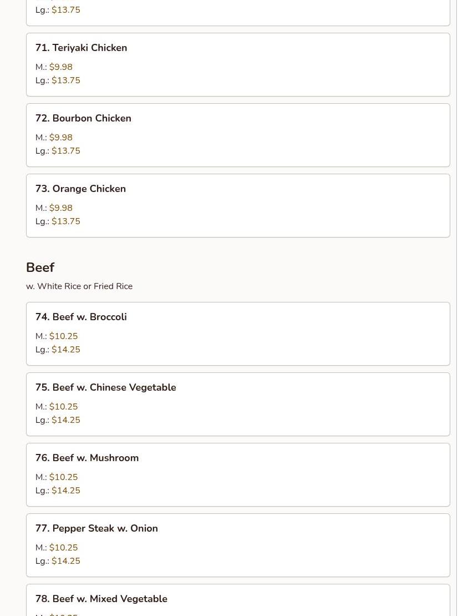Click the medium $10.25 Beef w. Mushroom price

[63, 477]
